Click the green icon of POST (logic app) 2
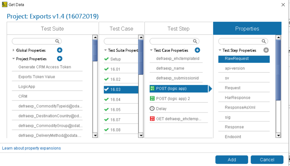 152,98
